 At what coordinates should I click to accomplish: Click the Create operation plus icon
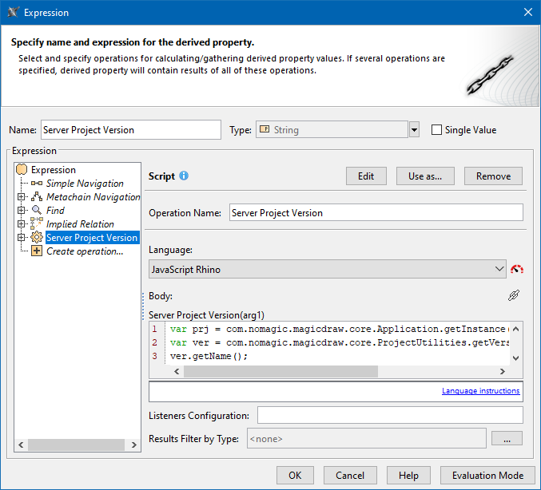37,251
